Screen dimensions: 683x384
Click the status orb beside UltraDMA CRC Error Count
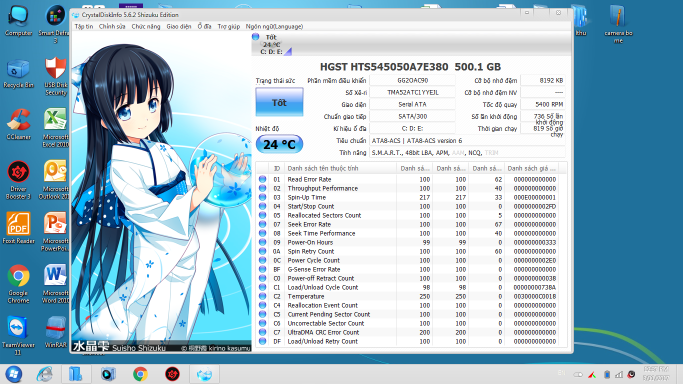(262, 332)
